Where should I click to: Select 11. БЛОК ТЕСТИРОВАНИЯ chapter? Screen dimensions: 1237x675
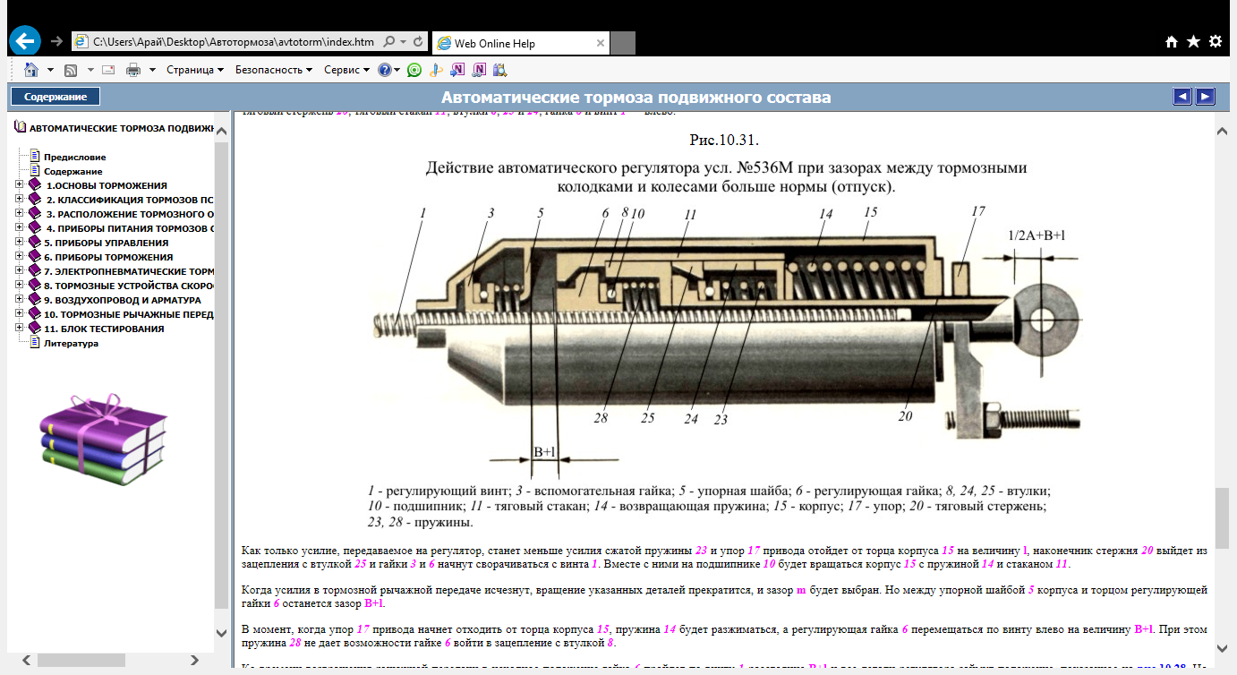[104, 329]
